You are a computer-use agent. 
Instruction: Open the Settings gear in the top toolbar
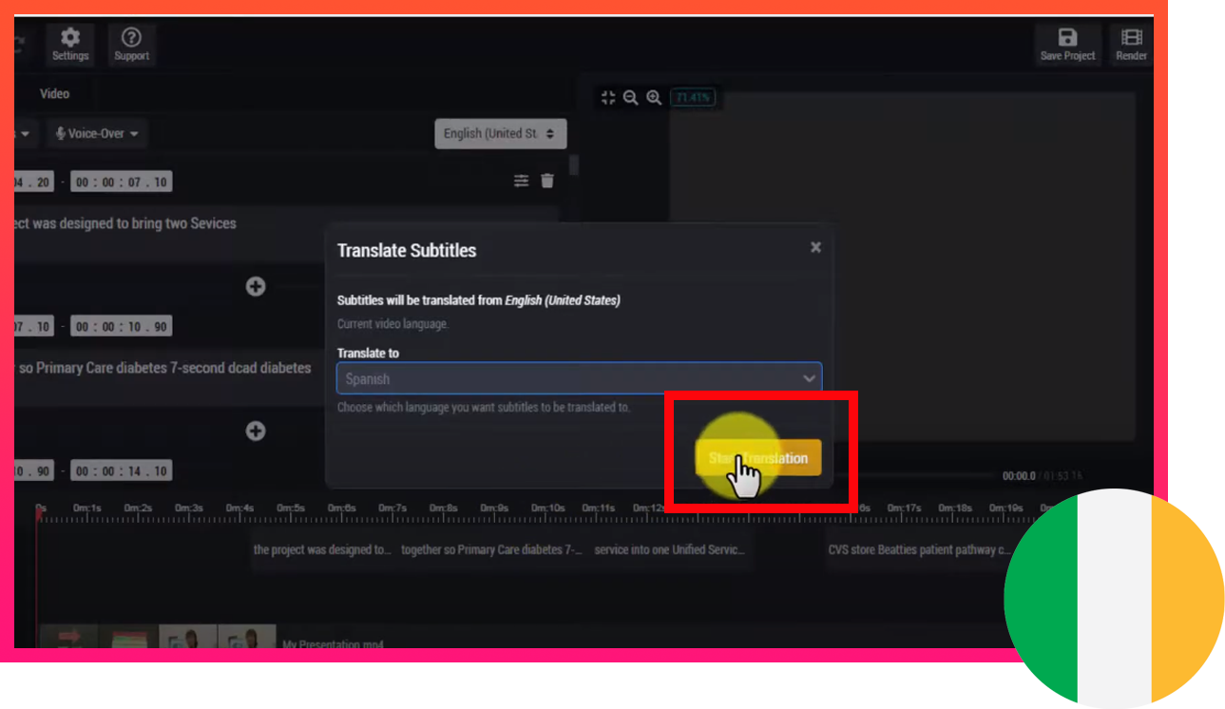click(x=70, y=44)
